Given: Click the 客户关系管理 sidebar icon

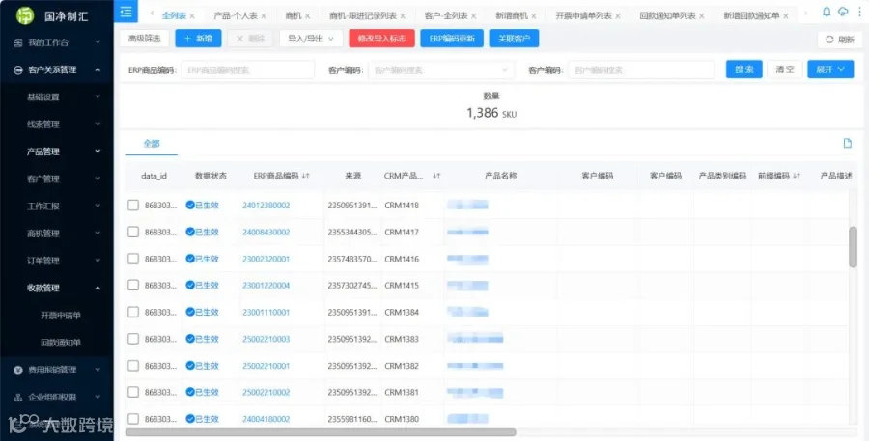Looking at the screenshot, I should point(17,69).
